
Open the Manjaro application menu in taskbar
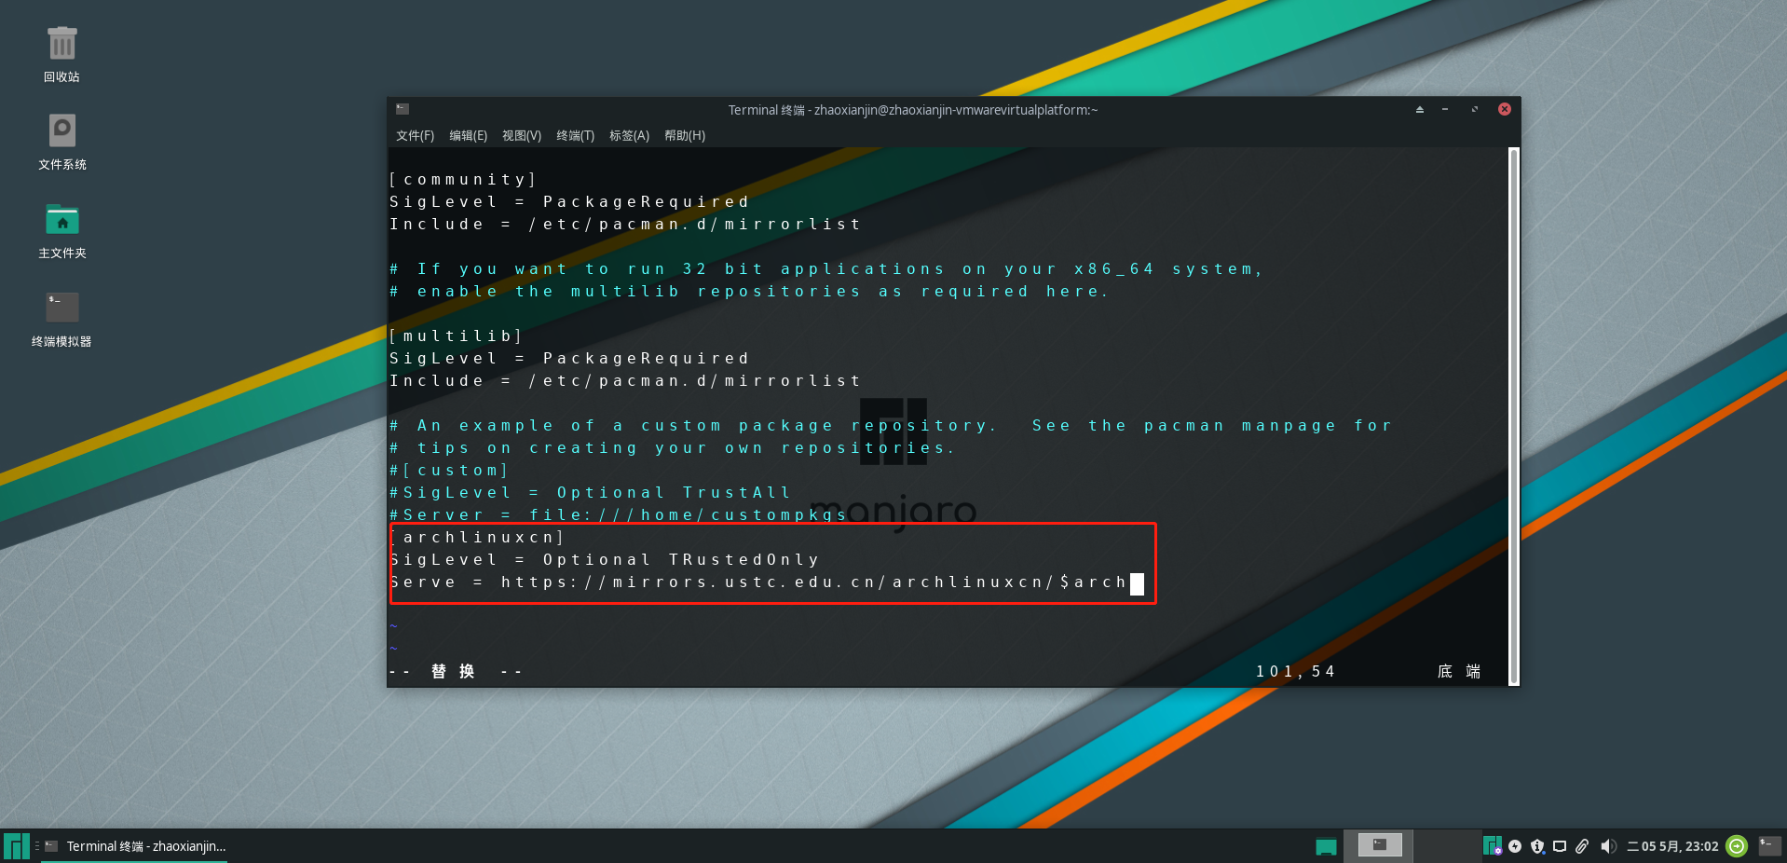[x=17, y=846]
